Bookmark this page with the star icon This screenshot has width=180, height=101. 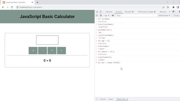point(168,7)
